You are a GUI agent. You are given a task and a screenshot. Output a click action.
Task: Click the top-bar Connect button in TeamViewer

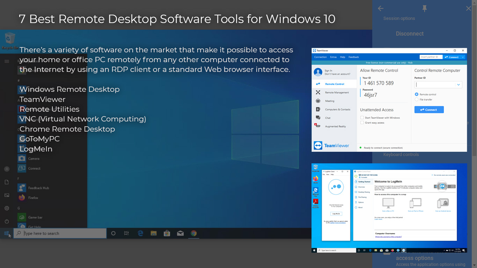[452, 57]
